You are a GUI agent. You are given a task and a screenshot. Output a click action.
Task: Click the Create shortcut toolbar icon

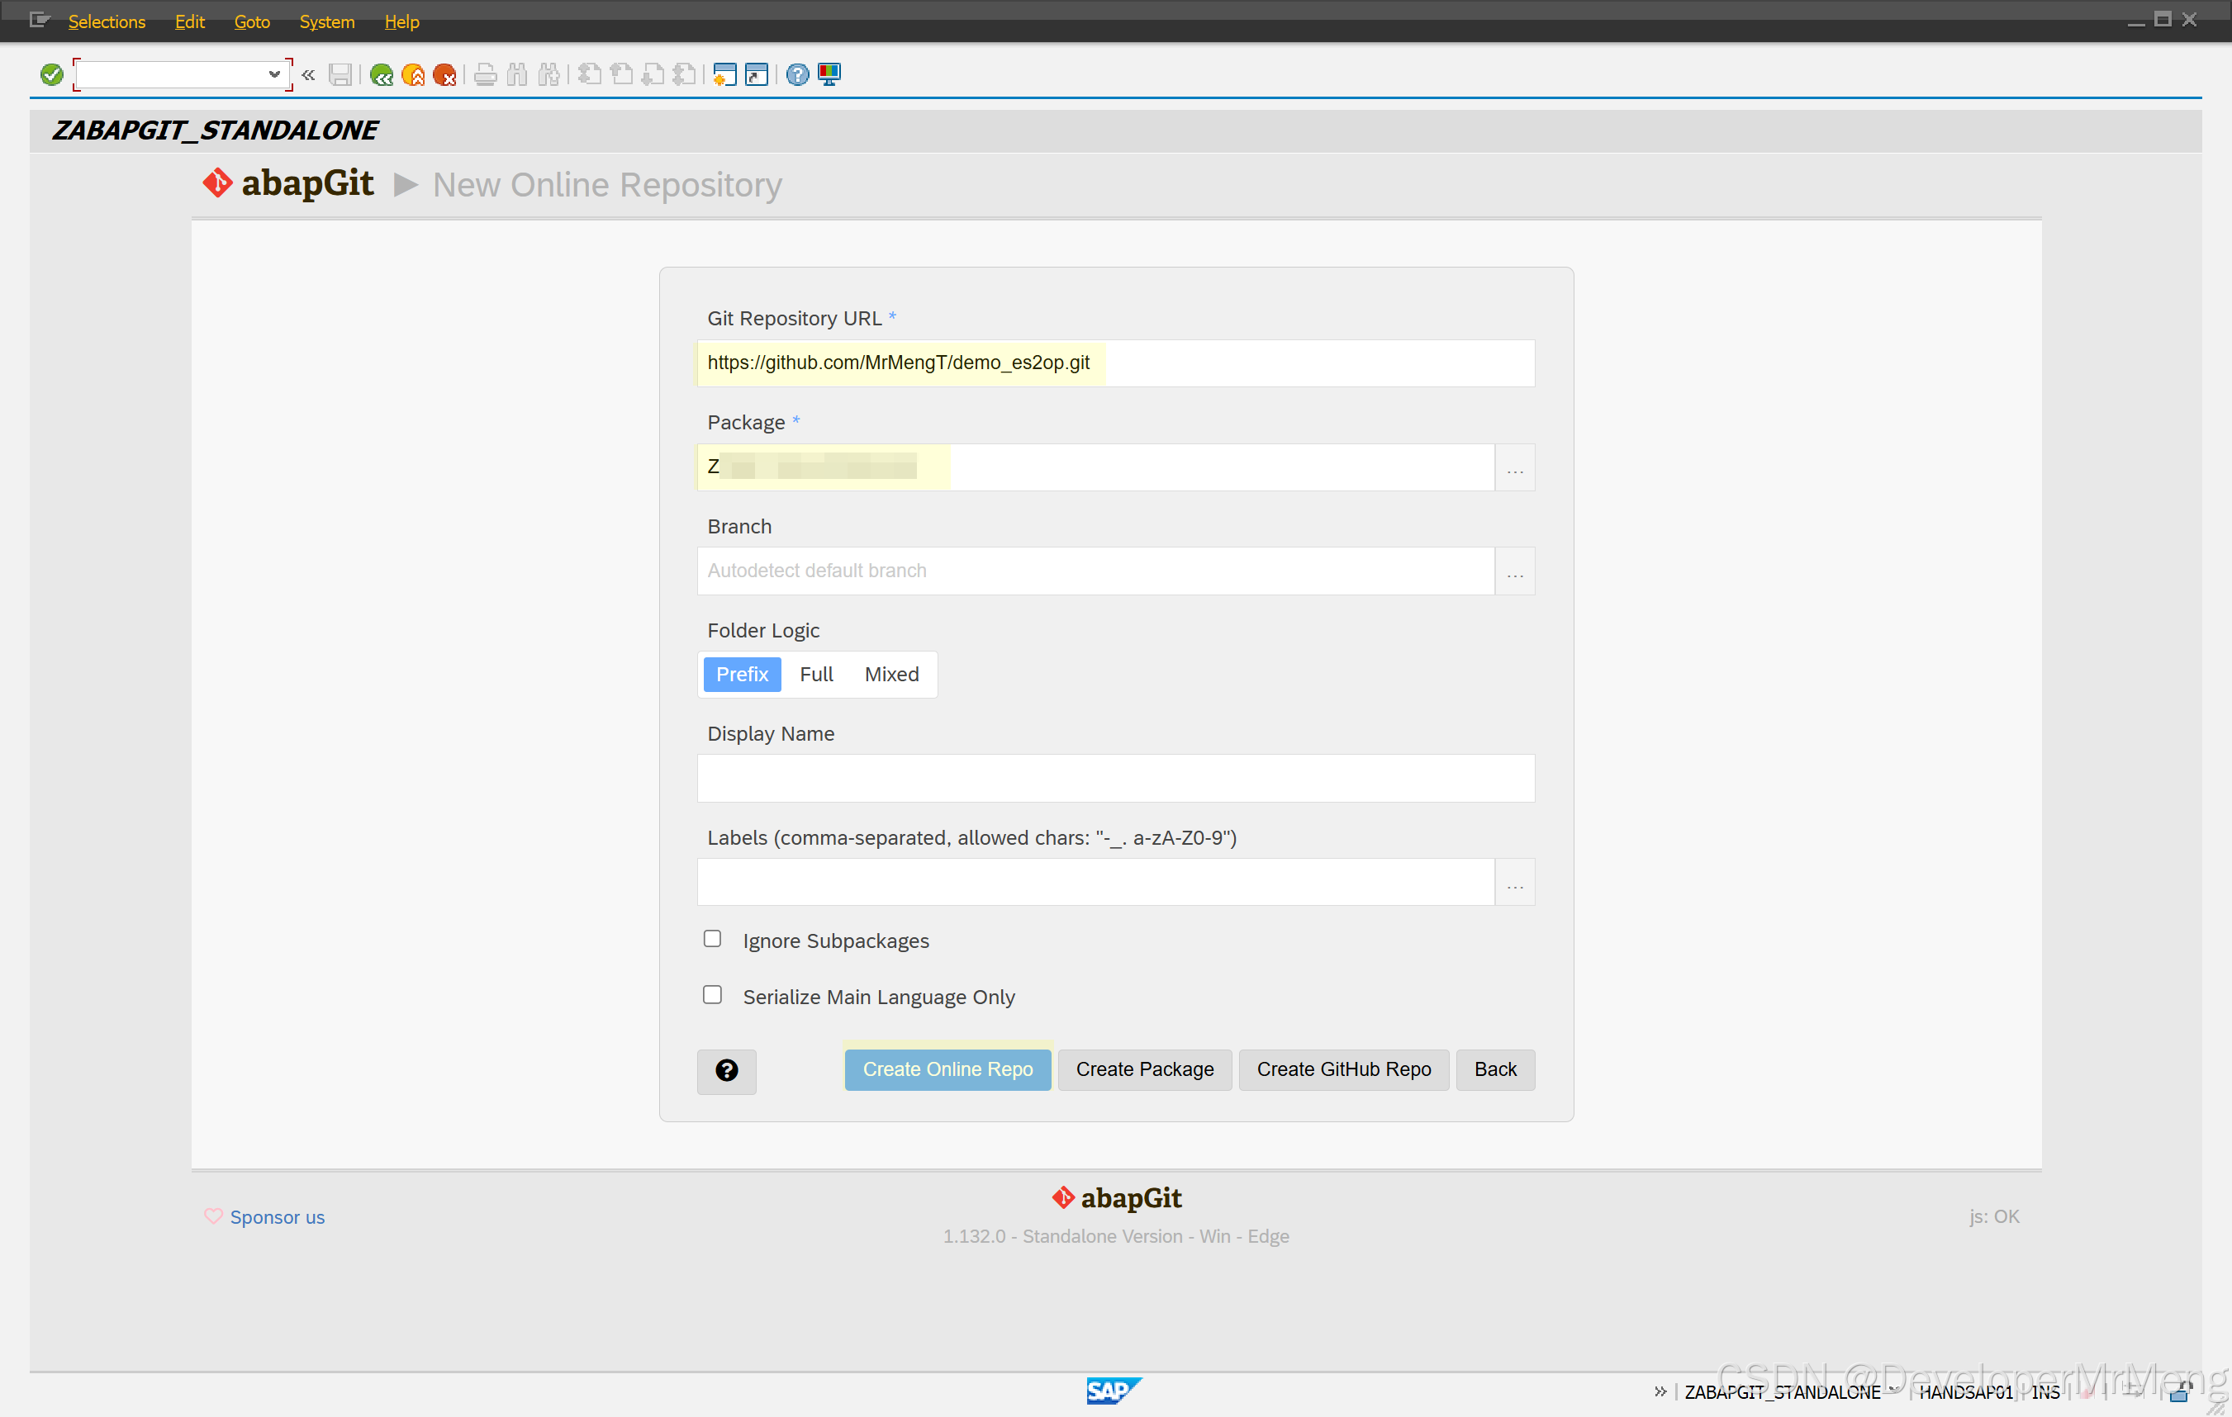[757, 74]
